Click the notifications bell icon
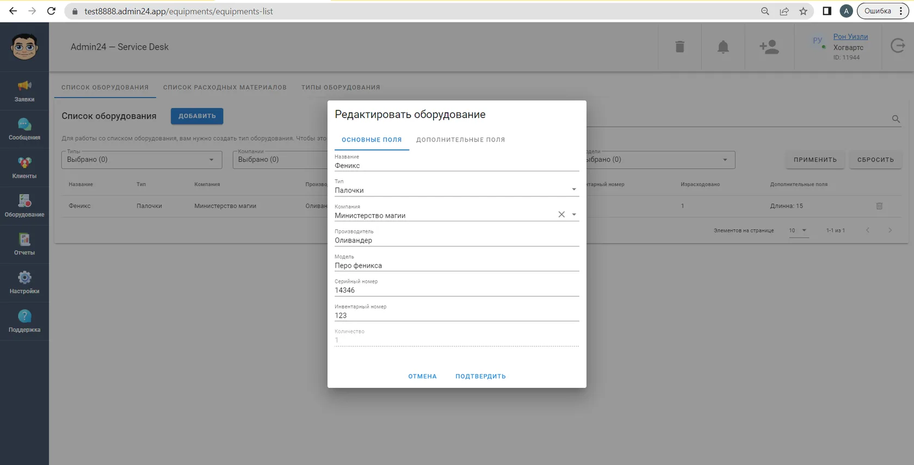The image size is (914, 465). pos(723,47)
